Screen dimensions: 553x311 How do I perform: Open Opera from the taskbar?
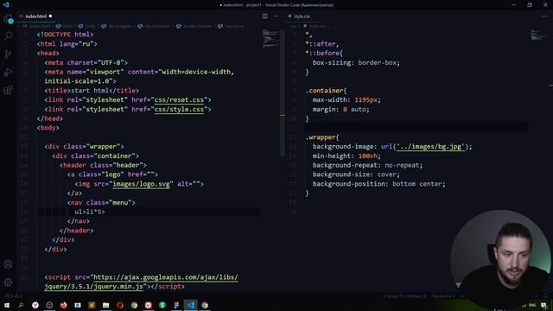120,305
